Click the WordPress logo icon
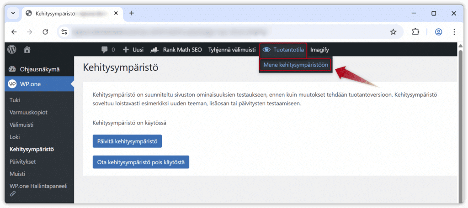 (12, 49)
